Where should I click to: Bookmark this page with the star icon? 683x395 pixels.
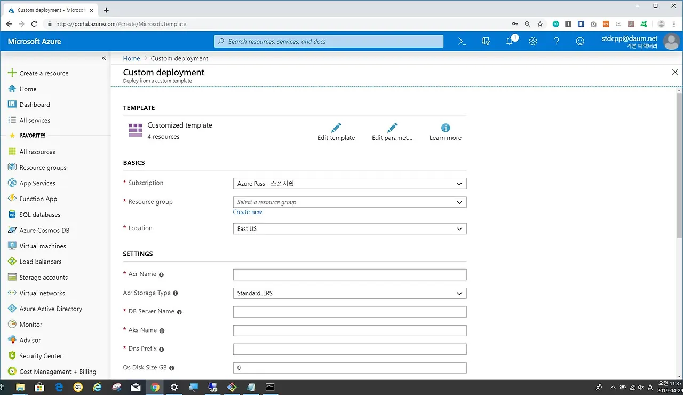(540, 24)
